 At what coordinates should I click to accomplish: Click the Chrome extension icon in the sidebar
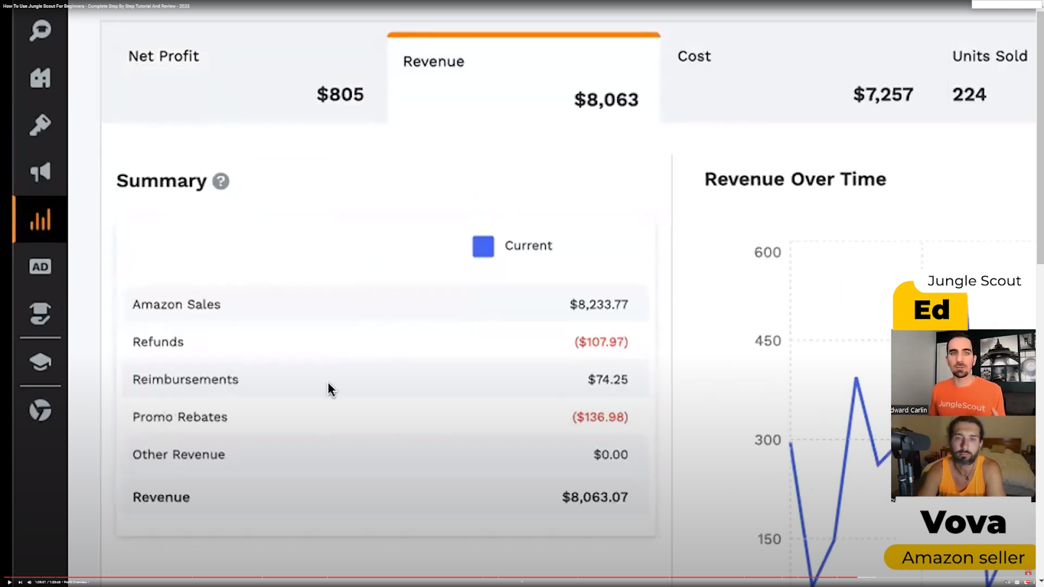[40, 410]
